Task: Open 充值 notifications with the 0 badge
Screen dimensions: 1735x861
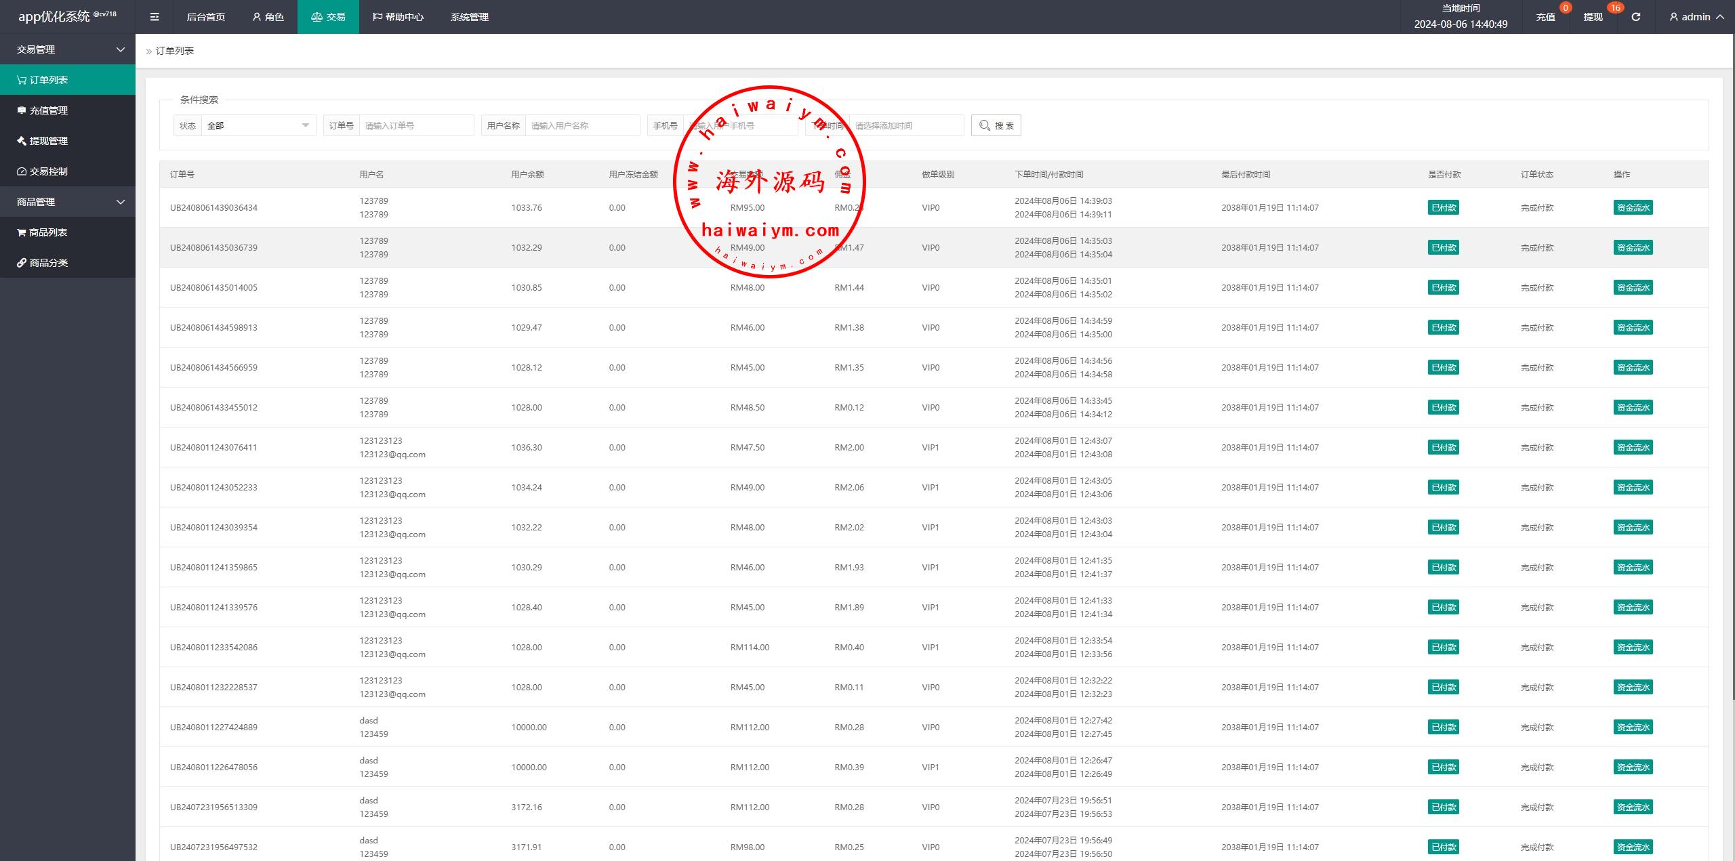Action: coord(1545,17)
